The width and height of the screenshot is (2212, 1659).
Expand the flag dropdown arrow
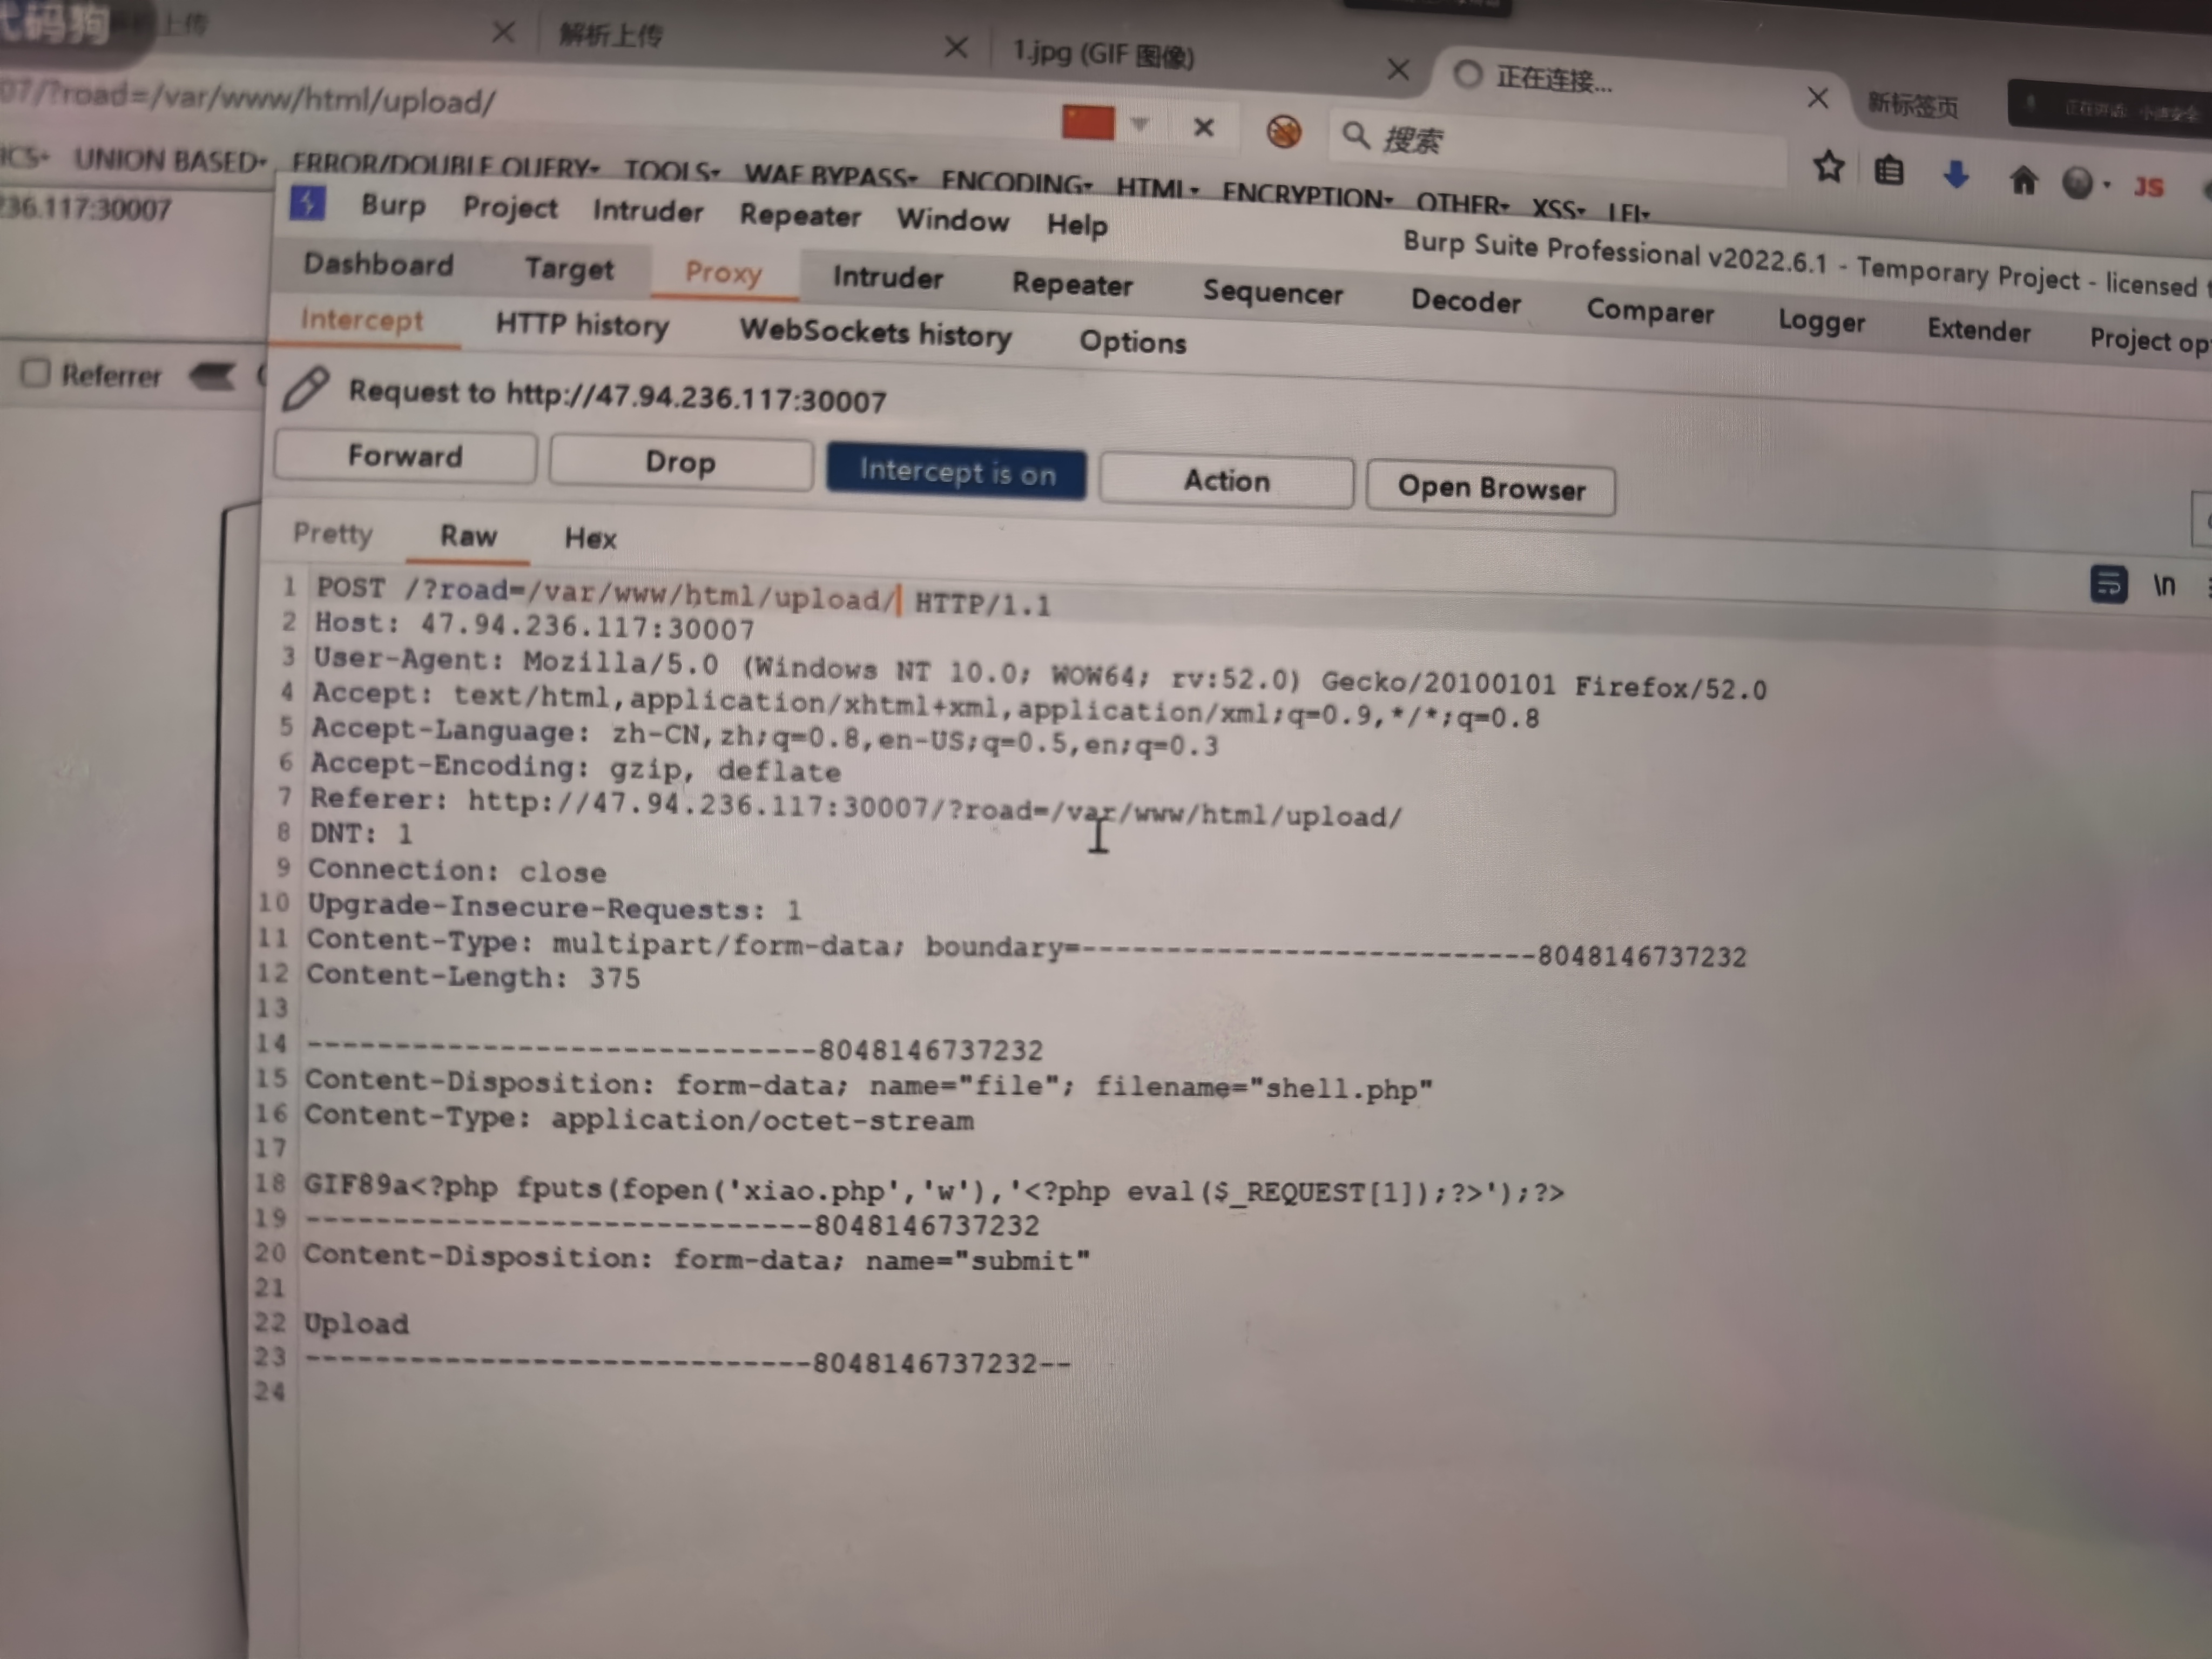tap(1139, 125)
